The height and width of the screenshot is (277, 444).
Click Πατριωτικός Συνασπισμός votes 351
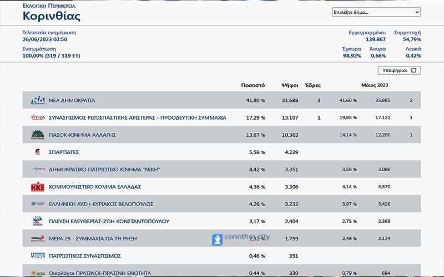coord(294,256)
